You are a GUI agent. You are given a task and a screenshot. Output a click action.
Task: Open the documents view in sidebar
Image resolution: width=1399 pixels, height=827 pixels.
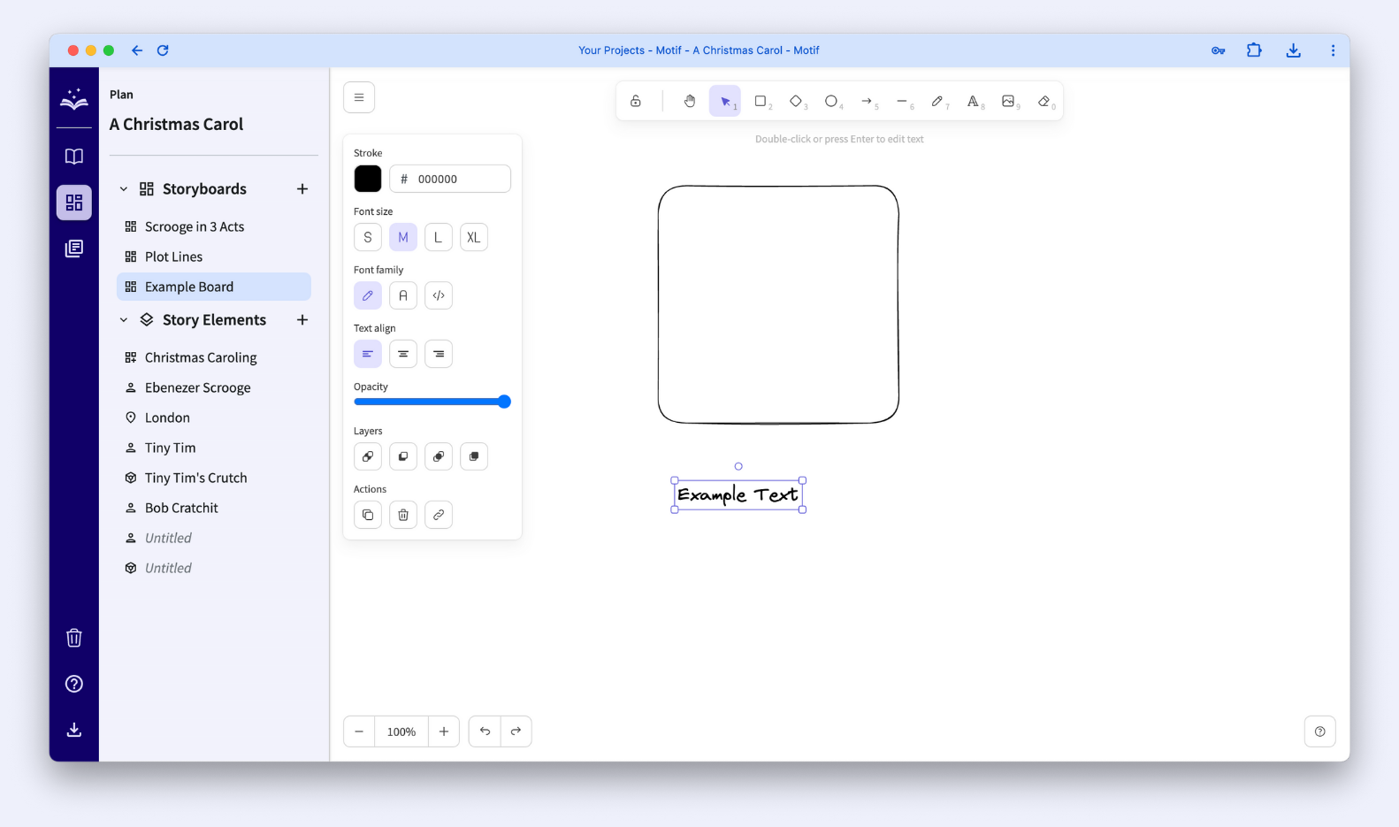coord(74,249)
